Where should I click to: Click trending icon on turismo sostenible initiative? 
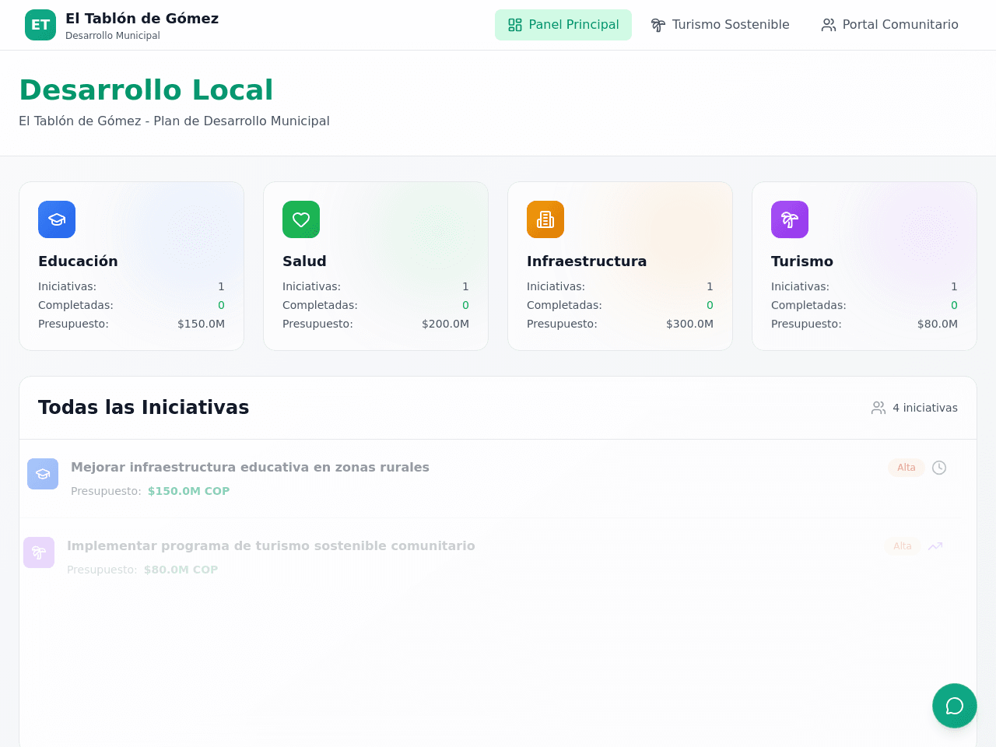tap(935, 546)
